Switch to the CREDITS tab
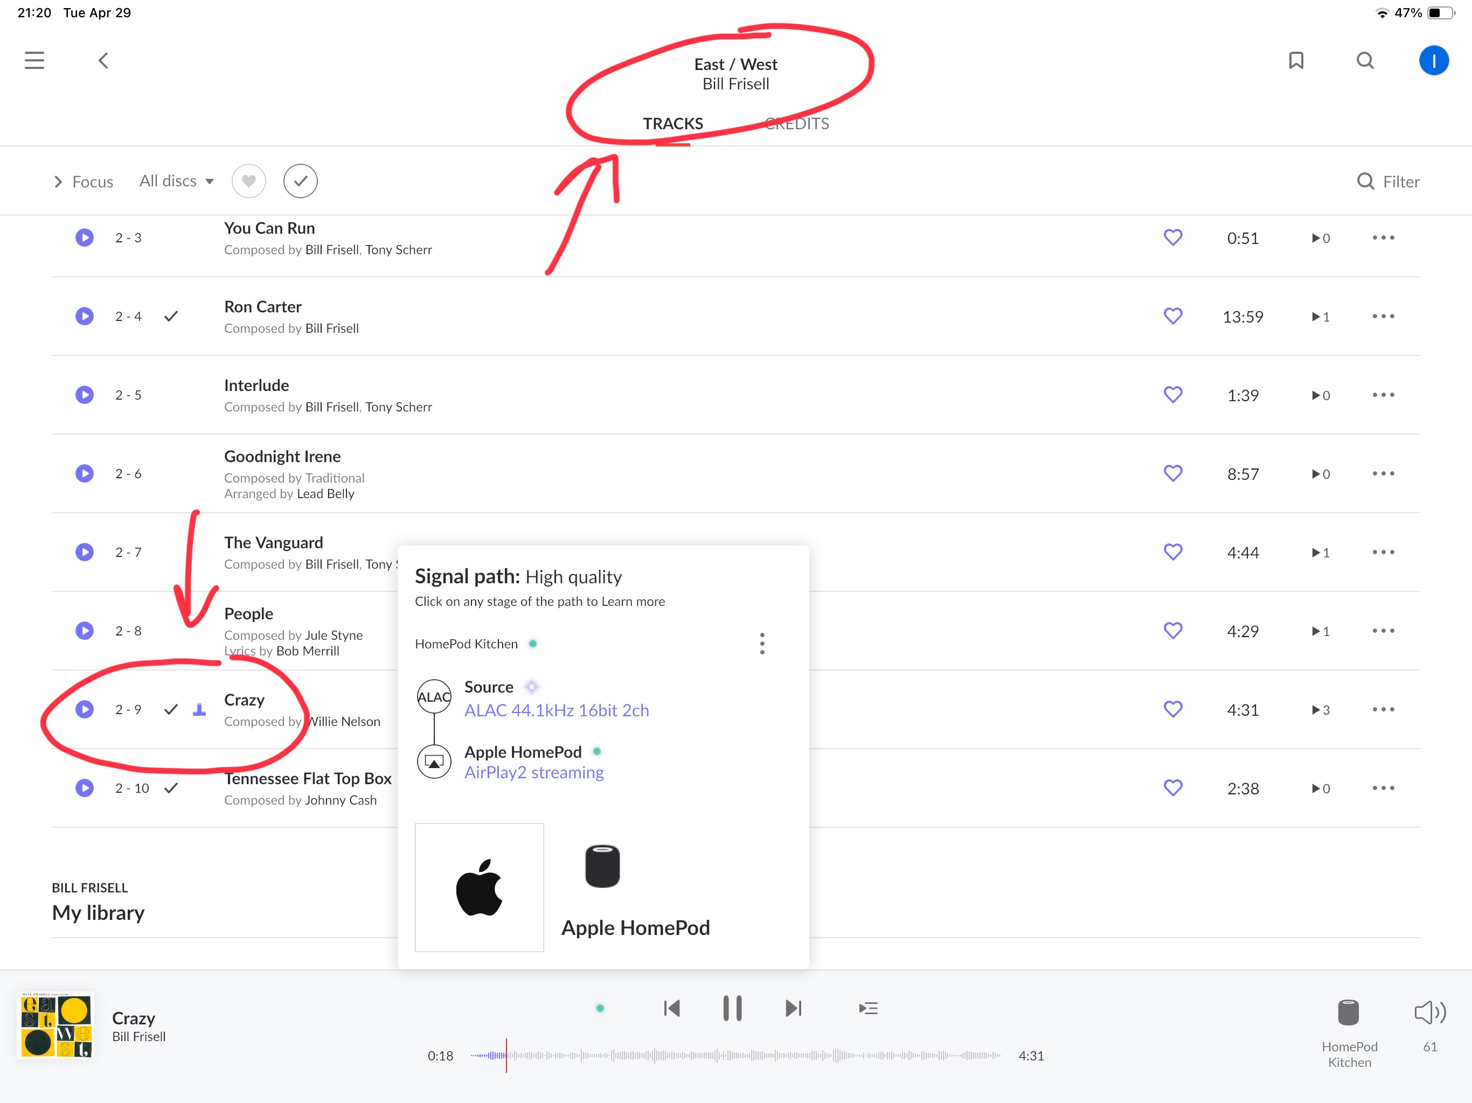 coord(796,124)
